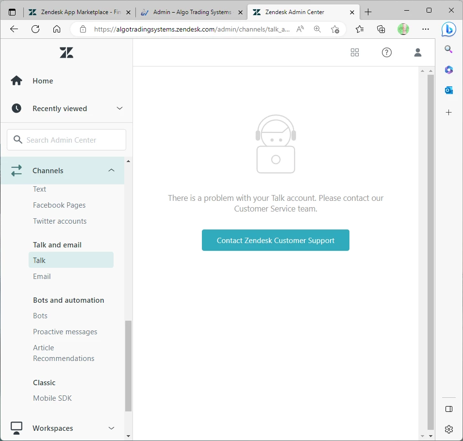Click the browser address bar URL
Image resolution: width=463 pixels, height=441 pixels.
(192, 29)
